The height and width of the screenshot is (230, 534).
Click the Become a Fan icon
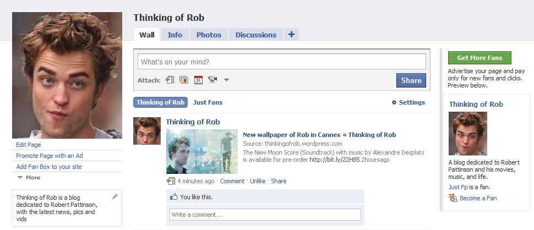tap(453, 198)
